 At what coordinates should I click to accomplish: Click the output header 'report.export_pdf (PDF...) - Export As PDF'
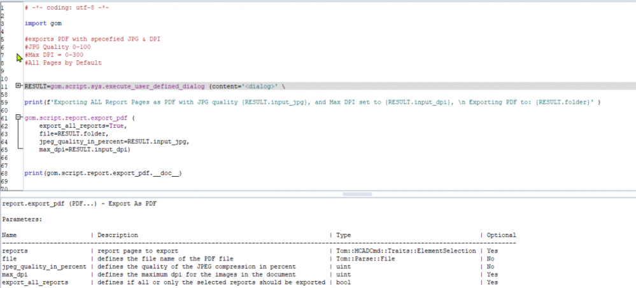pyautogui.click(x=79, y=203)
